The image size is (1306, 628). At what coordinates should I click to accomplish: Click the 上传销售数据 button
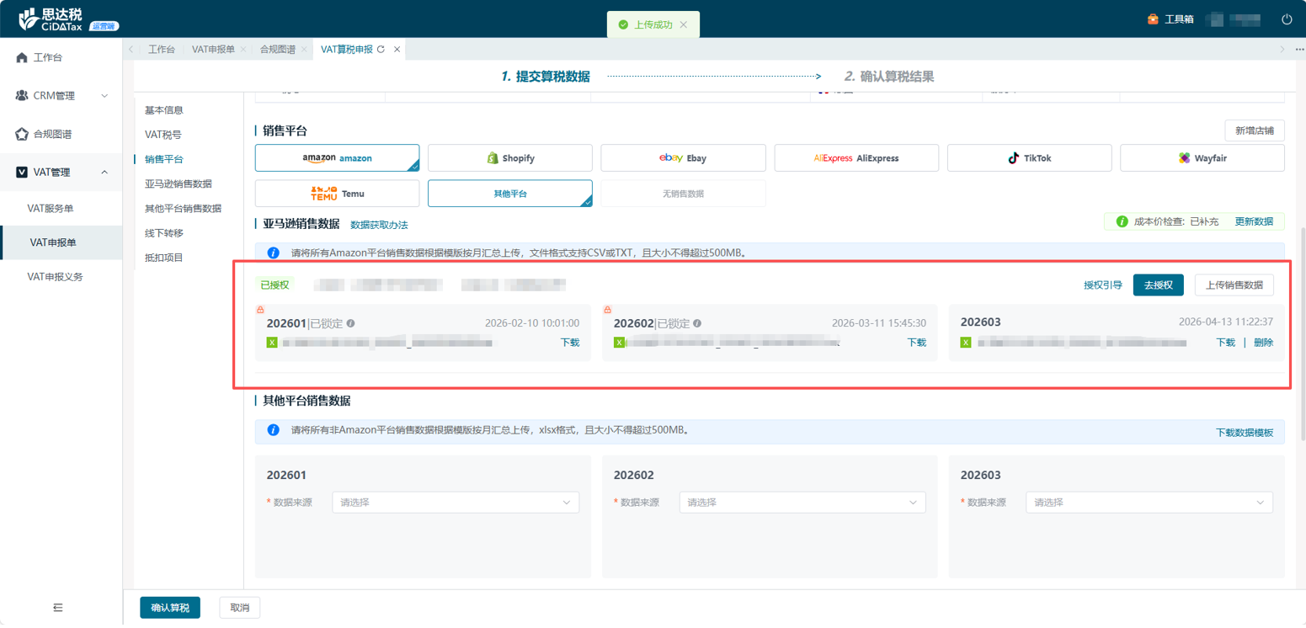coord(1234,285)
